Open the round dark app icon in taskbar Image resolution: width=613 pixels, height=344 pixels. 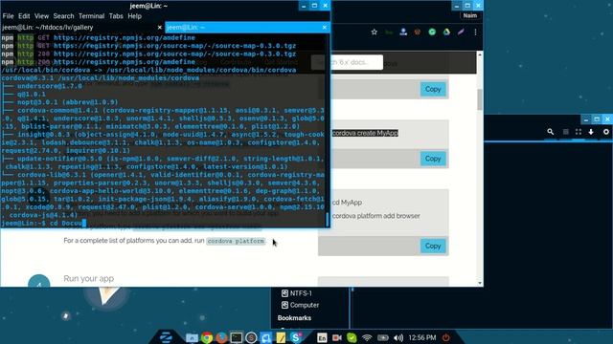click(251, 337)
